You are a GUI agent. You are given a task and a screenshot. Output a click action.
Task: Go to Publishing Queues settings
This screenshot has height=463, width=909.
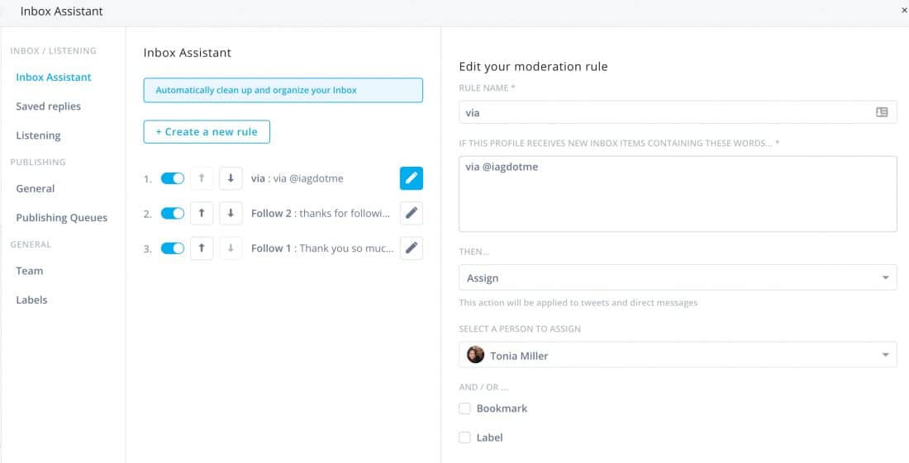point(61,218)
